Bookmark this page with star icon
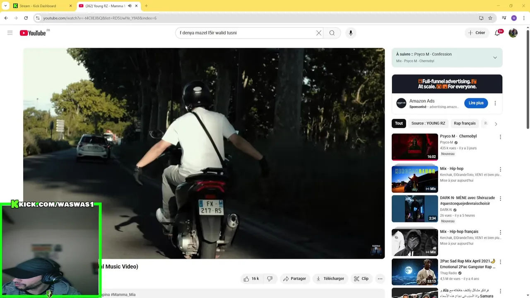 coord(490,18)
